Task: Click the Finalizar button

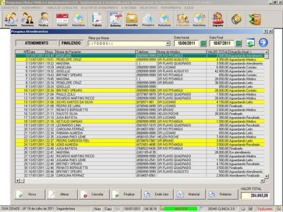Action: click(126, 194)
